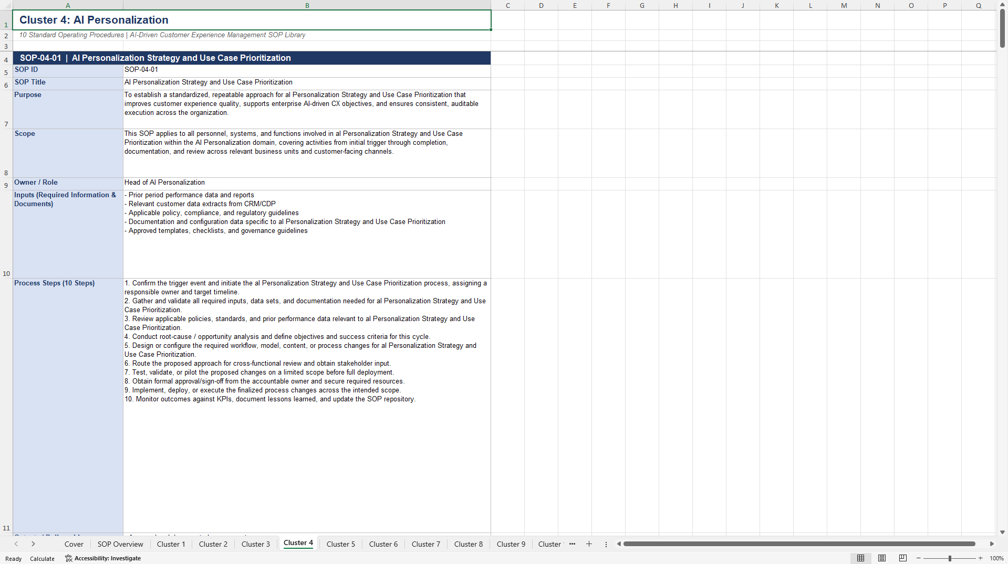Click the Purpose description text cell
Image resolution: width=1008 pixels, height=564 pixels.
tap(307, 109)
